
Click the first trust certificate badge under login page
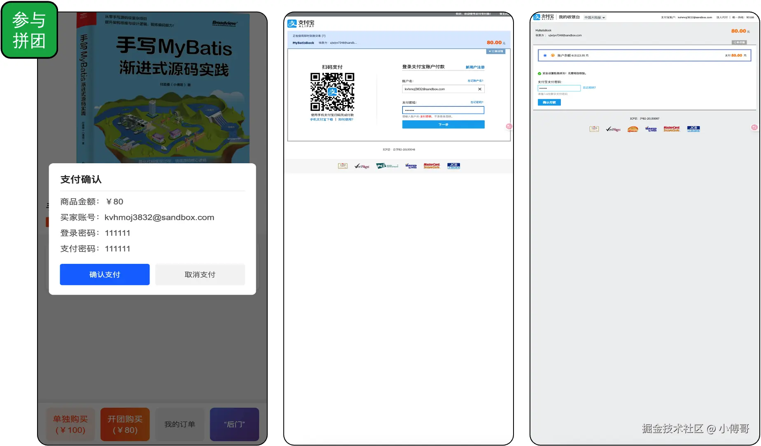(343, 166)
